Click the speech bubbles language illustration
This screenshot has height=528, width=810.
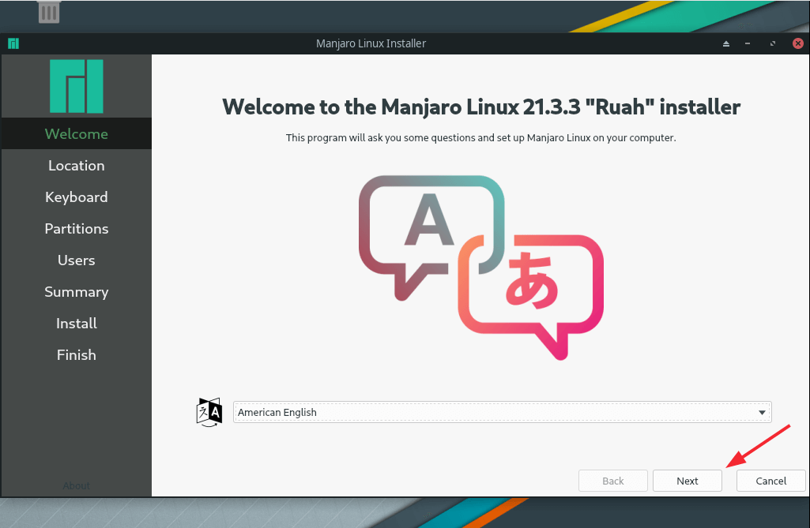click(480, 265)
